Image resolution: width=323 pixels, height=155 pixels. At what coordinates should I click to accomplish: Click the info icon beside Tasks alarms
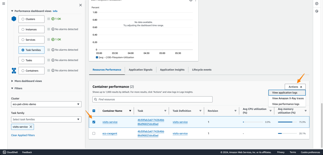point(53,60)
